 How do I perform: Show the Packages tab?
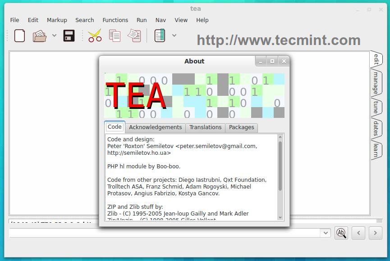pyautogui.click(x=241, y=127)
